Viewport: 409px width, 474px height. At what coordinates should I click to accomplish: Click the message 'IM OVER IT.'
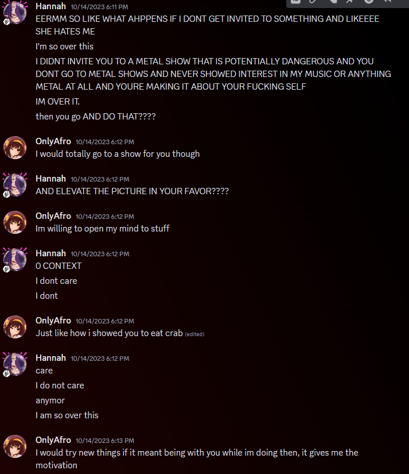click(x=58, y=102)
